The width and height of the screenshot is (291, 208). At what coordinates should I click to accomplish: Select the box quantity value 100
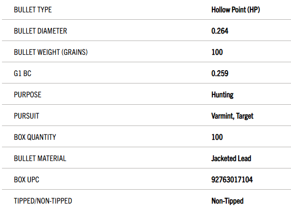[217, 137]
